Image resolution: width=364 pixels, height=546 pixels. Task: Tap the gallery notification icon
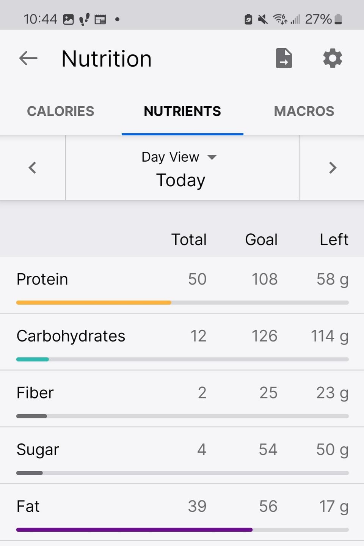point(68,19)
